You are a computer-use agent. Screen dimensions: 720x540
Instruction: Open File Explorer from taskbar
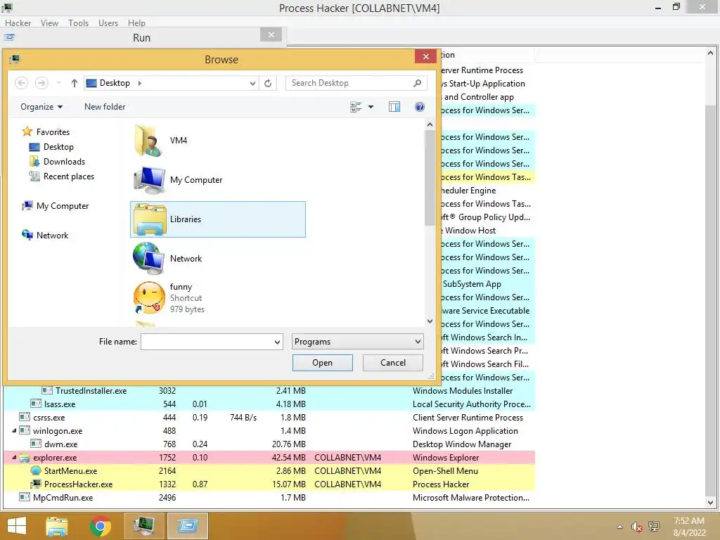[57, 526]
